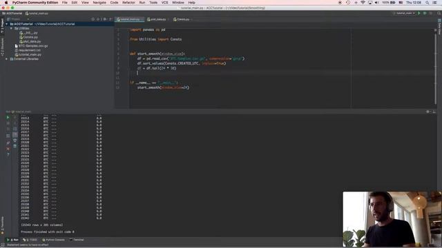Open the File menu
442x248 pixels.
click(64, 3)
